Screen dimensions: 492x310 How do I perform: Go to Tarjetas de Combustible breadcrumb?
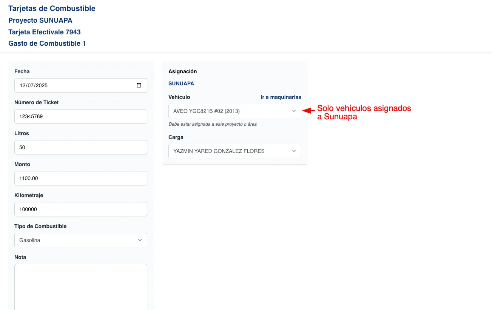(52, 8)
